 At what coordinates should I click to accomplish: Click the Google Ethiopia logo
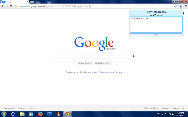click(x=95, y=44)
